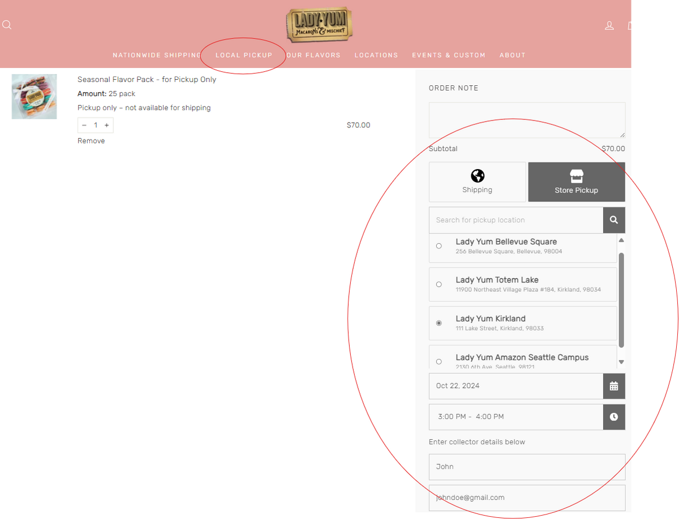Remove the Seasonal Flavor Pack from cart
Screen dimensions: 679x519
click(91, 141)
